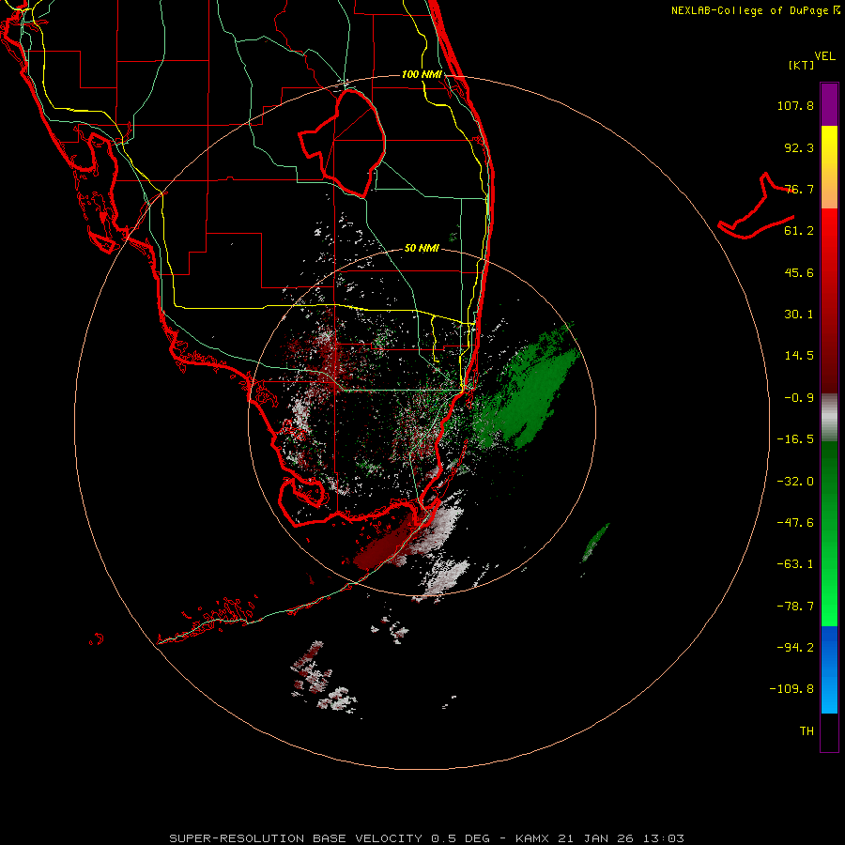Pick the gray near-zero segment of the color bar

tap(829, 418)
